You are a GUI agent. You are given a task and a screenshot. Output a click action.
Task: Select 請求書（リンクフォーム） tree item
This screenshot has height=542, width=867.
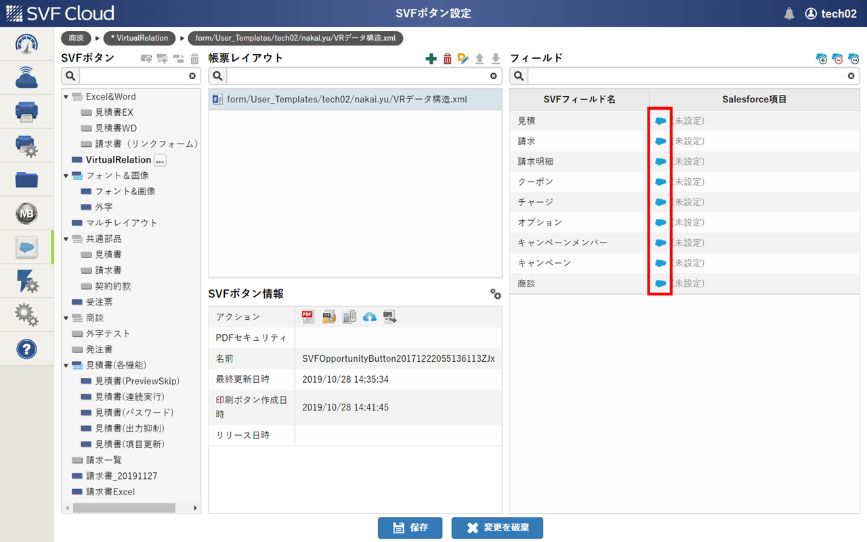(146, 144)
